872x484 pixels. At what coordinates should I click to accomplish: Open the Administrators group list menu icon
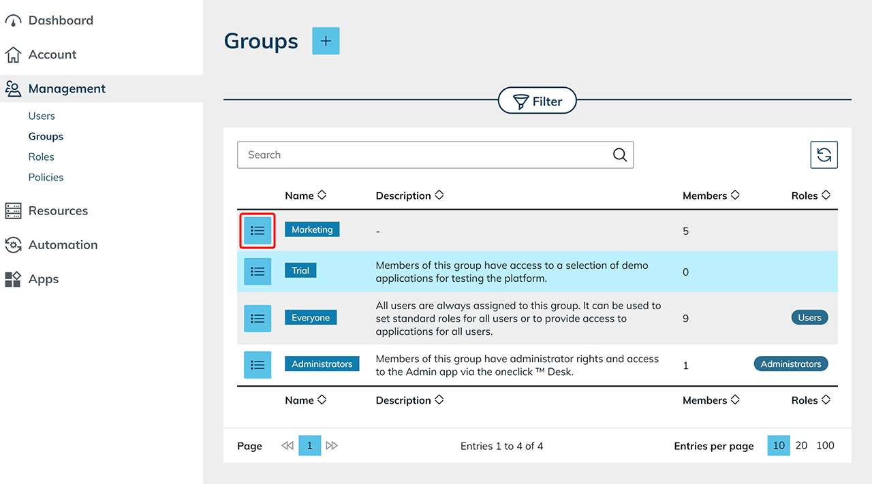(x=258, y=365)
